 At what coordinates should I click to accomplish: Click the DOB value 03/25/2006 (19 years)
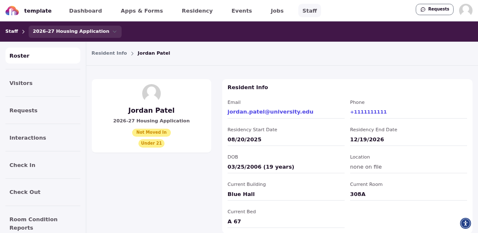point(261,167)
